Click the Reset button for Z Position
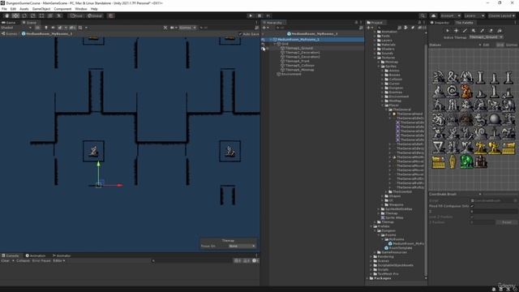This screenshot has height=292, width=519. tap(506, 222)
